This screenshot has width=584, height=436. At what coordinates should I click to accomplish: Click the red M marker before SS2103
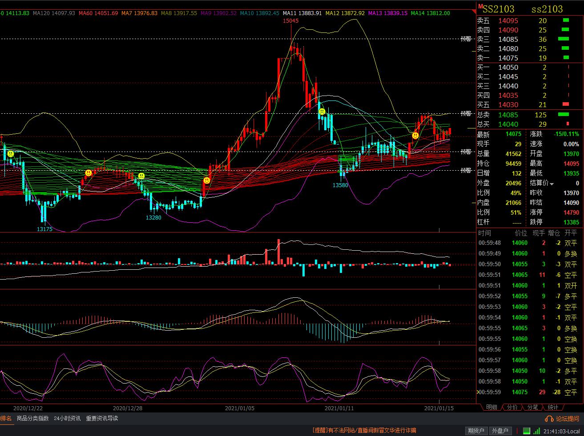480,6
